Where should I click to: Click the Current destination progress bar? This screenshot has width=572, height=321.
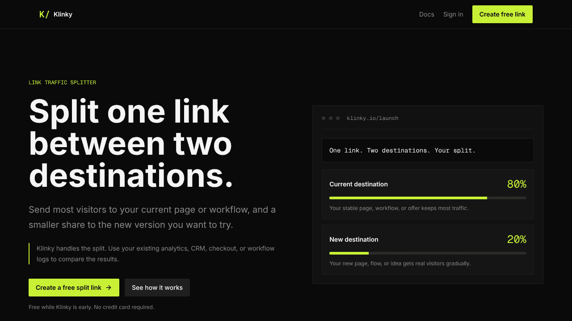click(428, 198)
